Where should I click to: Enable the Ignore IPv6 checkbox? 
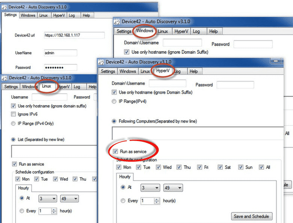click(x=13, y=114)
